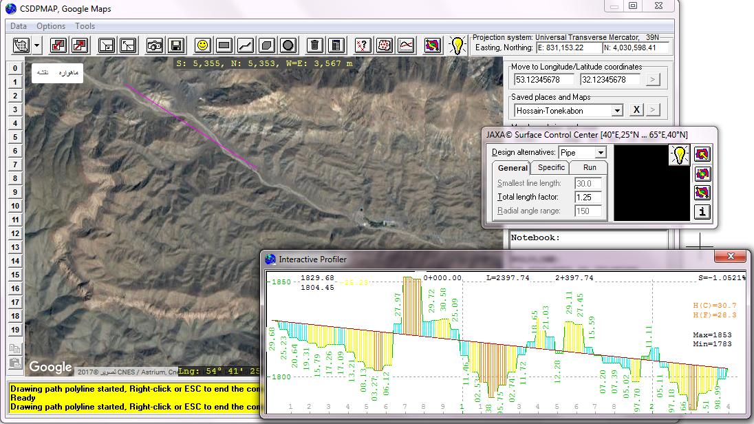
Task: Open the profile chart toolbar icon
Action: click(406, 45)
